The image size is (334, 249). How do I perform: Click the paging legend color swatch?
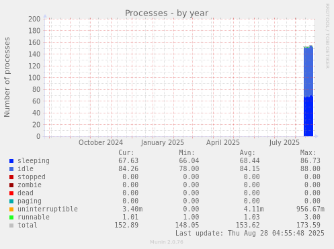coord(11,201)
